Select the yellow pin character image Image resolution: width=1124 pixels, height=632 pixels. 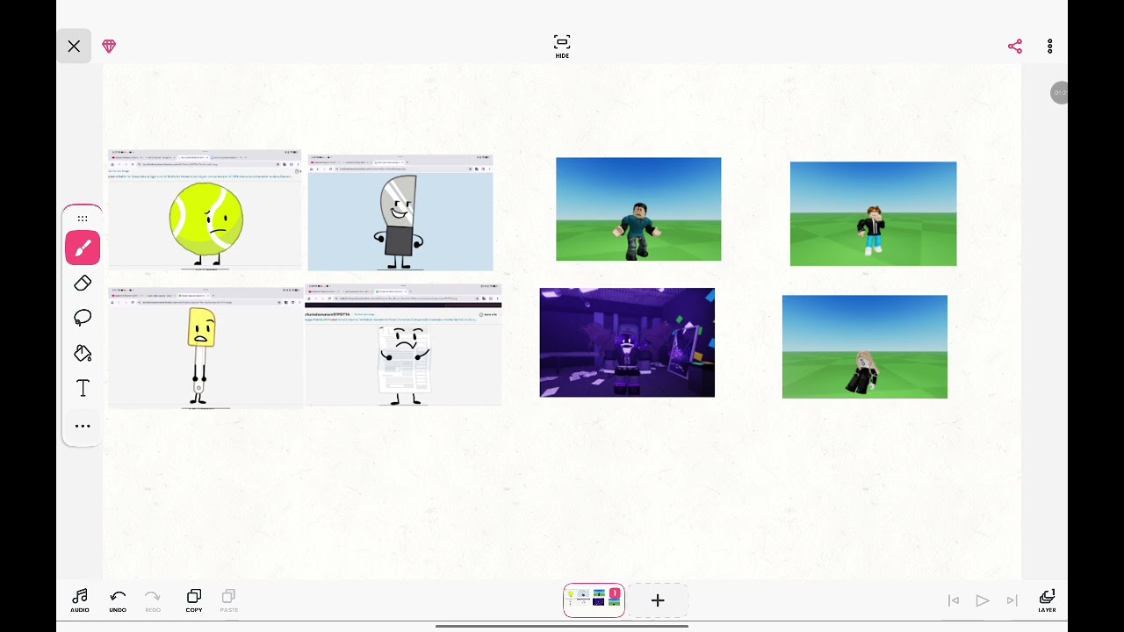[205, 348]
